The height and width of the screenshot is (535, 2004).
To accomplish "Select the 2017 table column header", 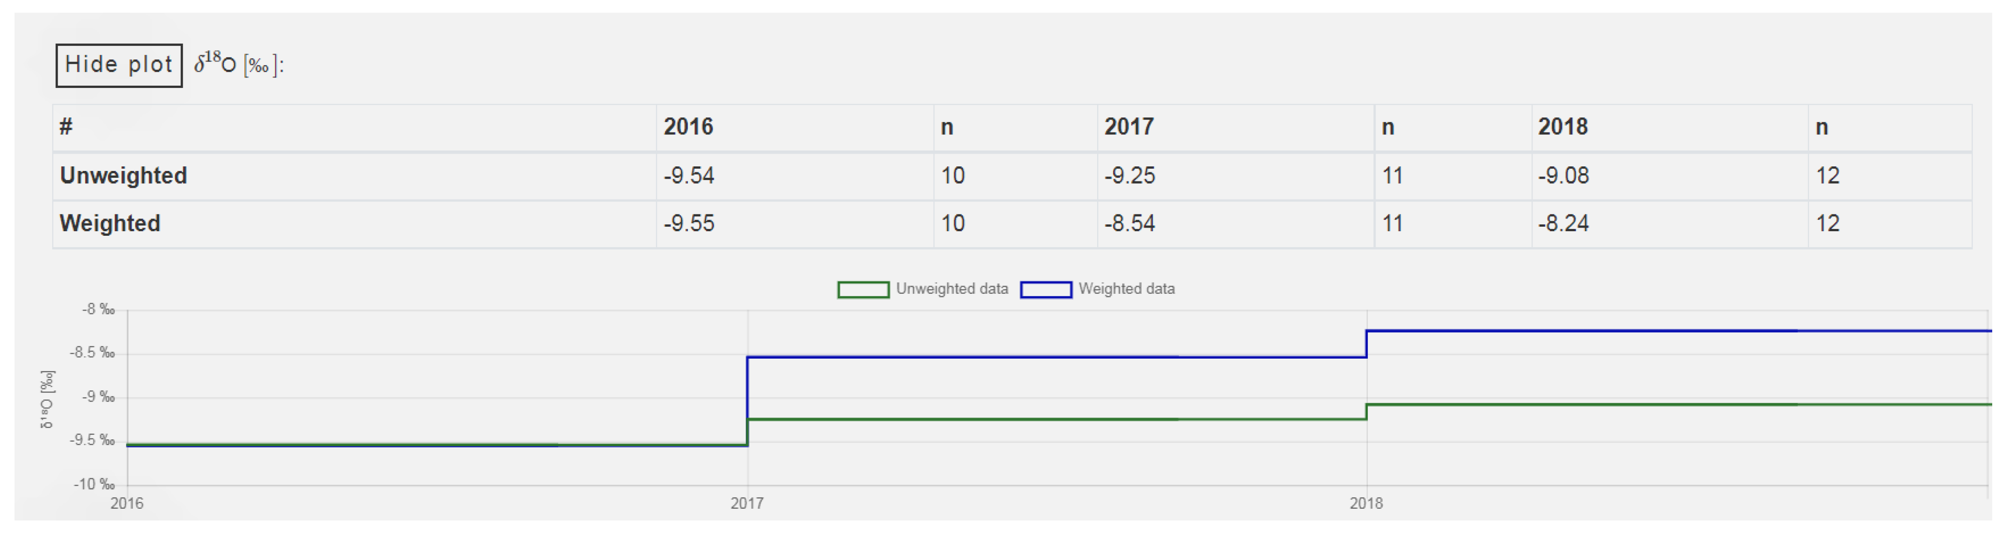I will [1129, 127].
